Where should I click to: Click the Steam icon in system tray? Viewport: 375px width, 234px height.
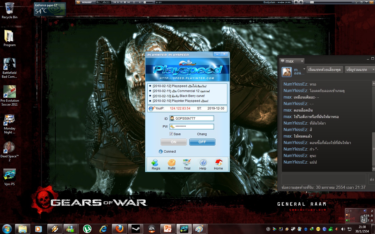pyautogui.click(x=293, y=229)
